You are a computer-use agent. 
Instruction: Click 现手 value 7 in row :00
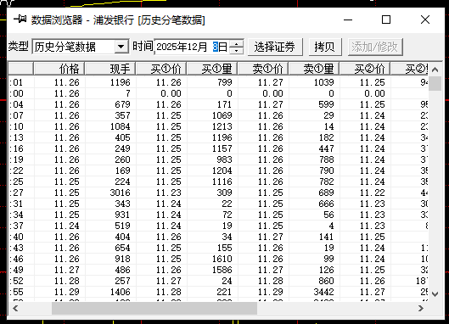coord(127,93)
